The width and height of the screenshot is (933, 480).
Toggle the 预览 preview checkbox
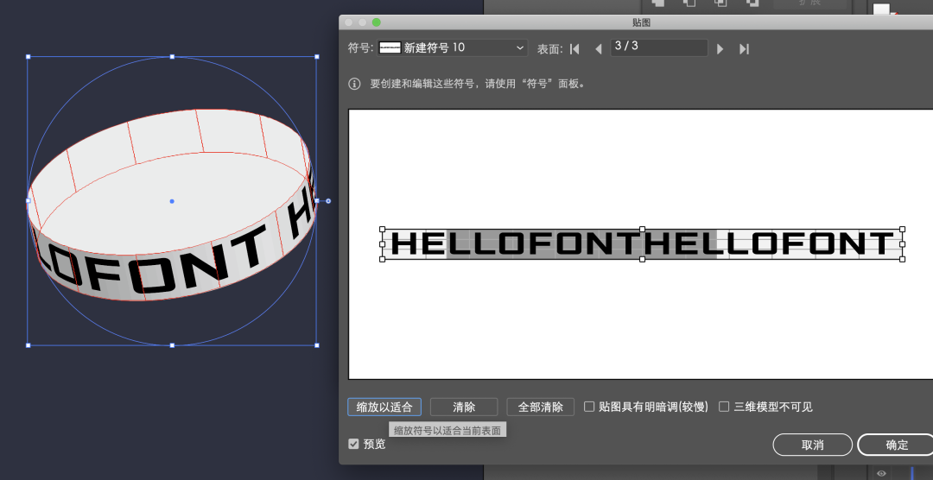353,444
